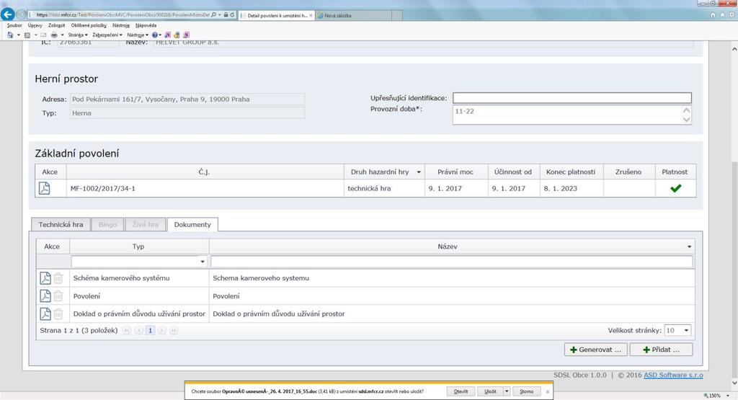Click Uložit in download bar
This screenshot has width=738, height=400.
coord(490,391)
